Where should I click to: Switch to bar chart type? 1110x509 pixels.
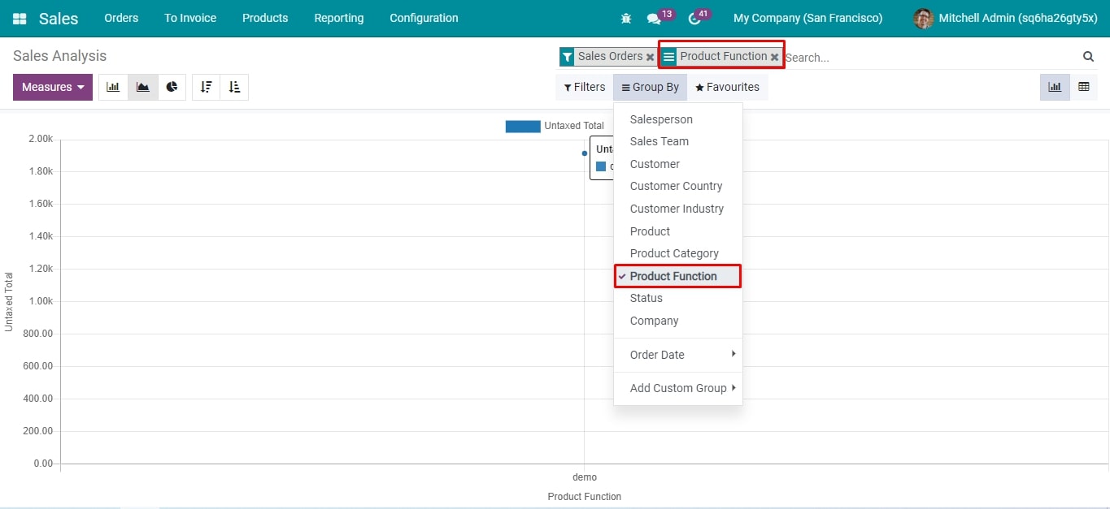click(113, 87)
